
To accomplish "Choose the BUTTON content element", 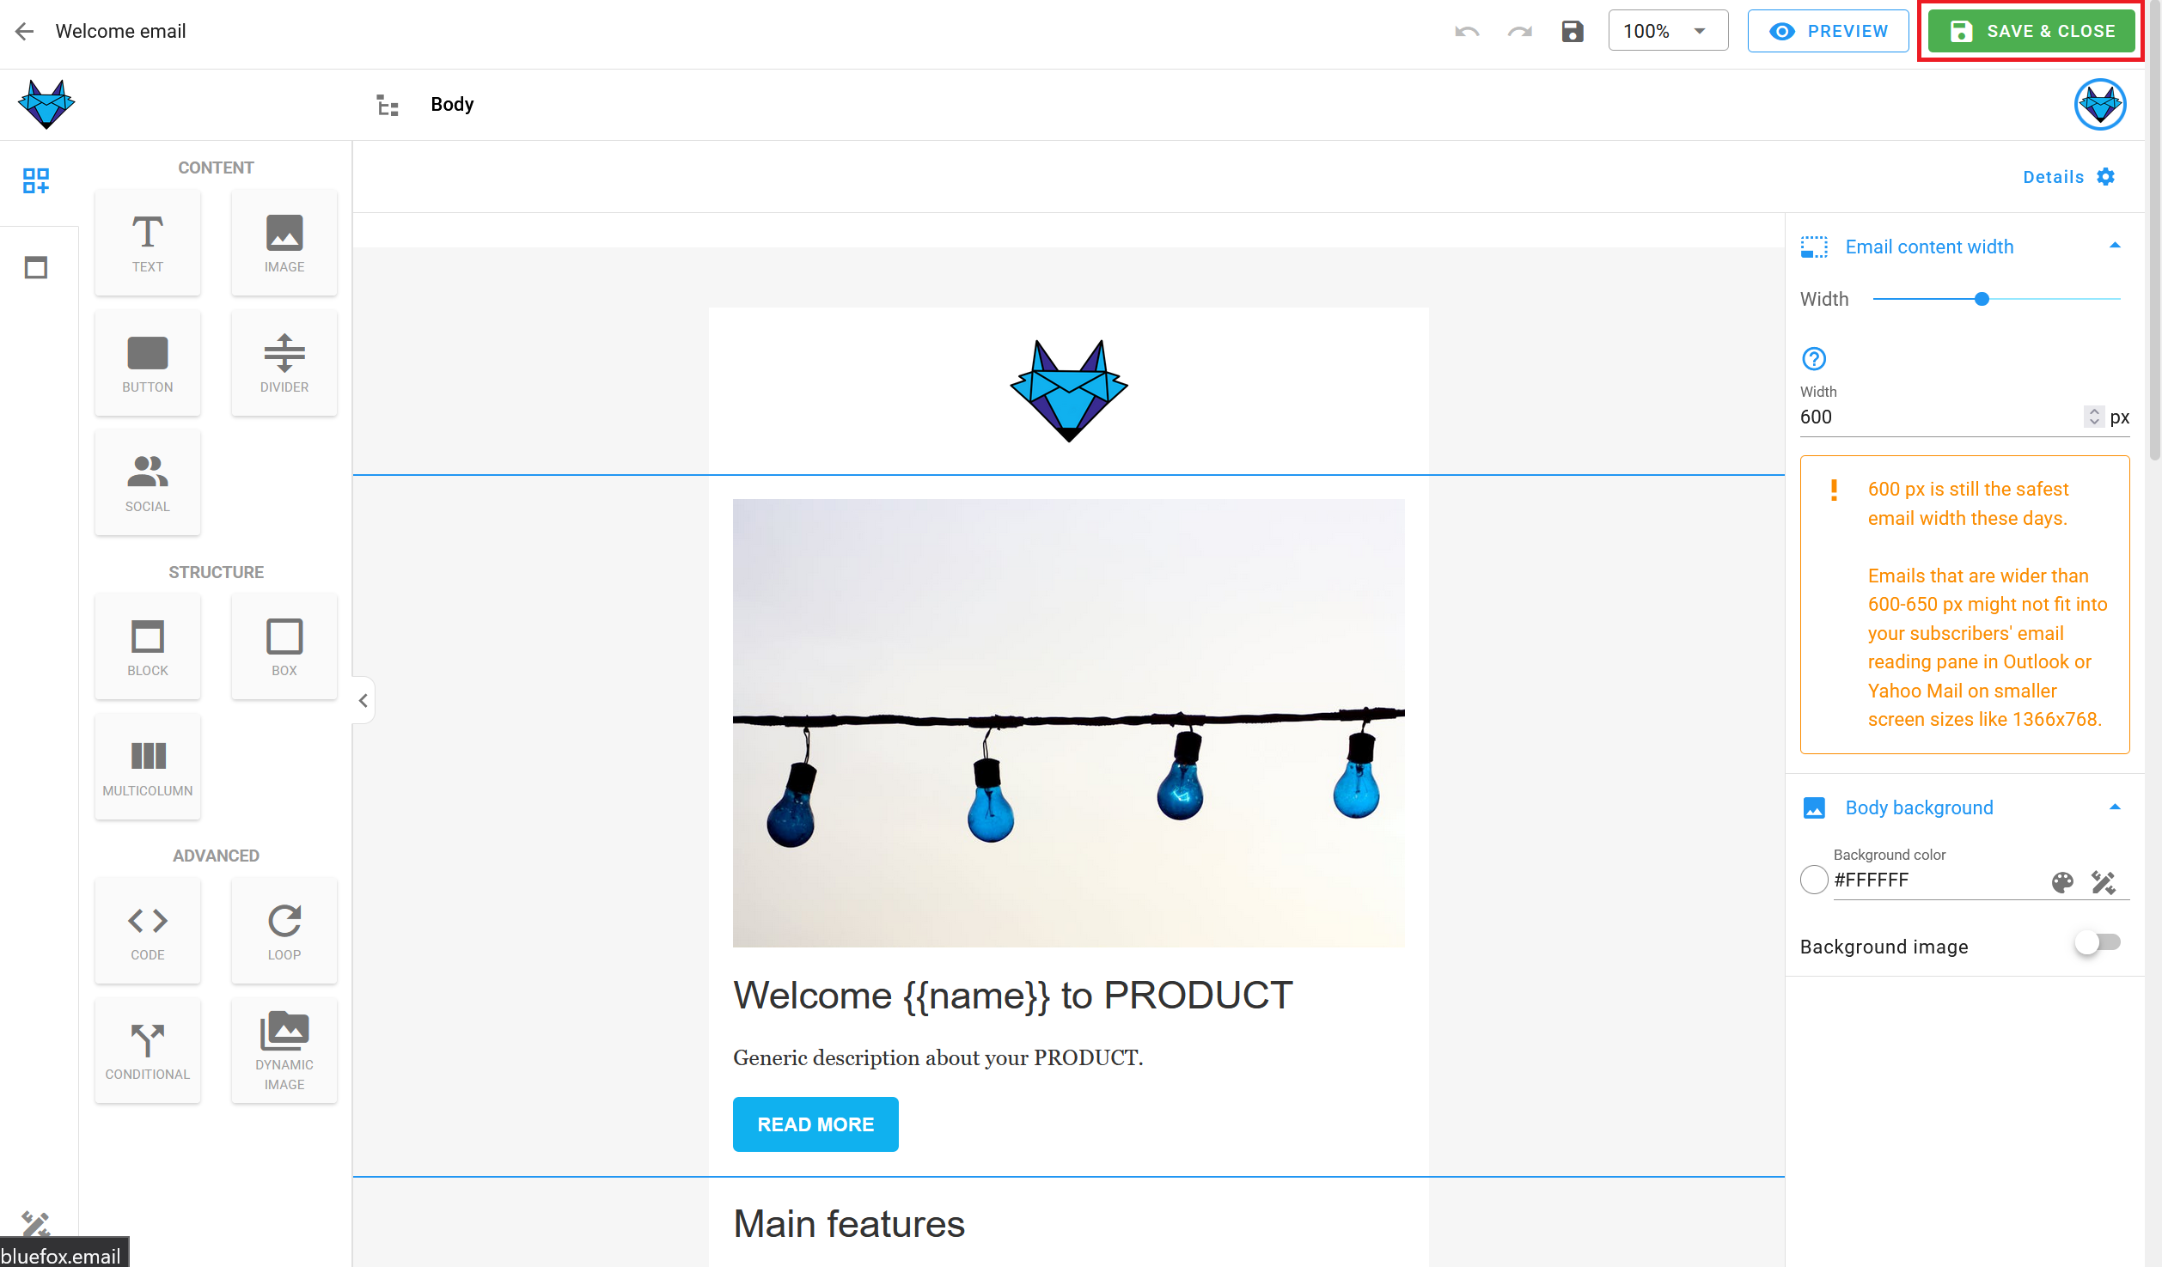I will pos(147,362).
